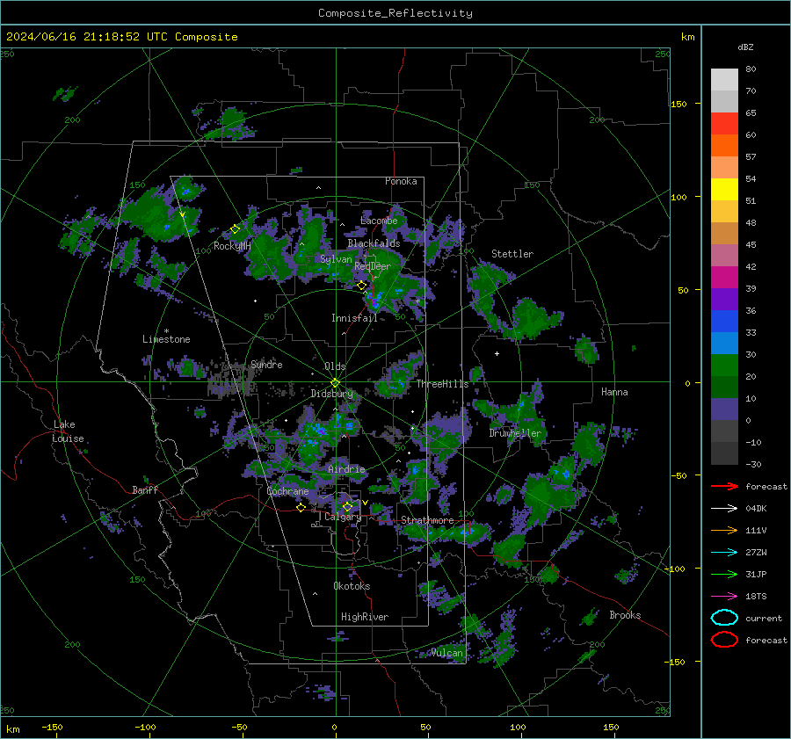791x739 pixels.
Task: Click the cyan 27ZW arrow symbol
Action: tap(724, 552)
